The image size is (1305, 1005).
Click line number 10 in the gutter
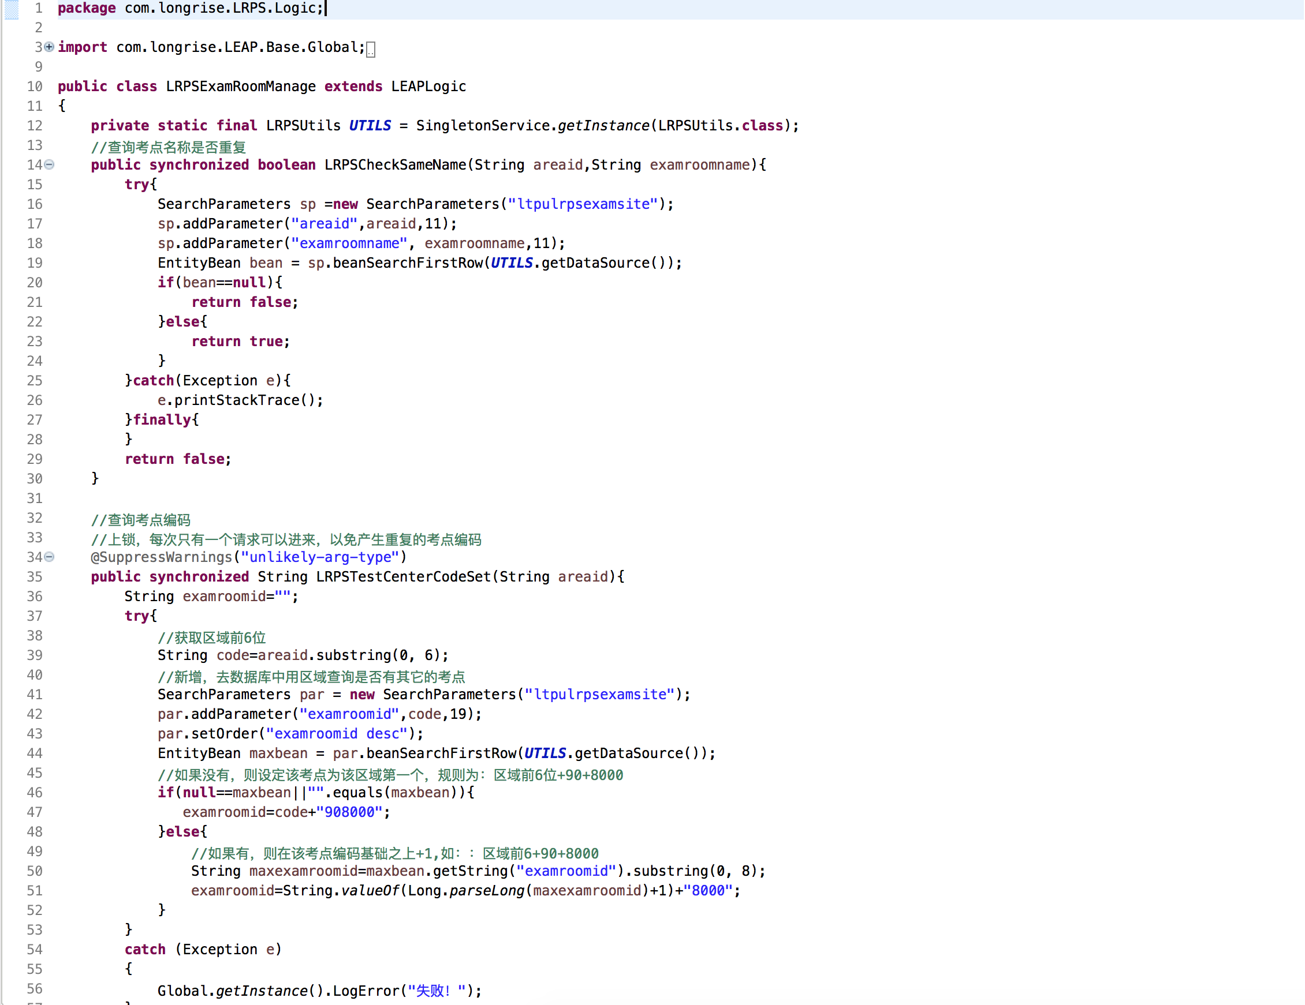coord(35,87)
